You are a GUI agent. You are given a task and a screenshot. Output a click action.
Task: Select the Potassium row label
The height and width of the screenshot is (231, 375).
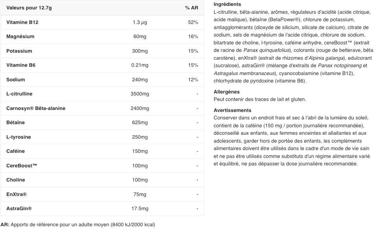(x=19, y=51)
